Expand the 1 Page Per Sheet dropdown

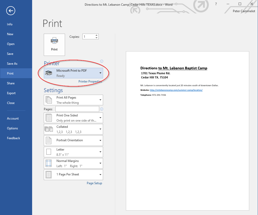[x=100, y=175]
